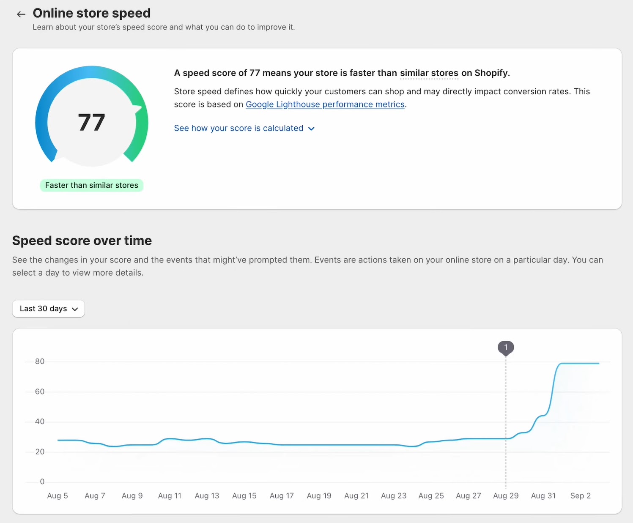Select the Aug 5 label on the chart axis
The width and height of the screenshot is (633, 523).
coord(58,496)
